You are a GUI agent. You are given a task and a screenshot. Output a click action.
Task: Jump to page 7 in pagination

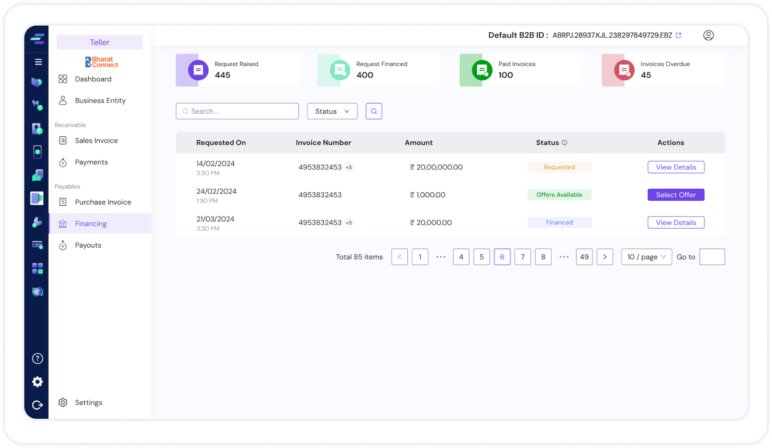[x=522, y=257]
